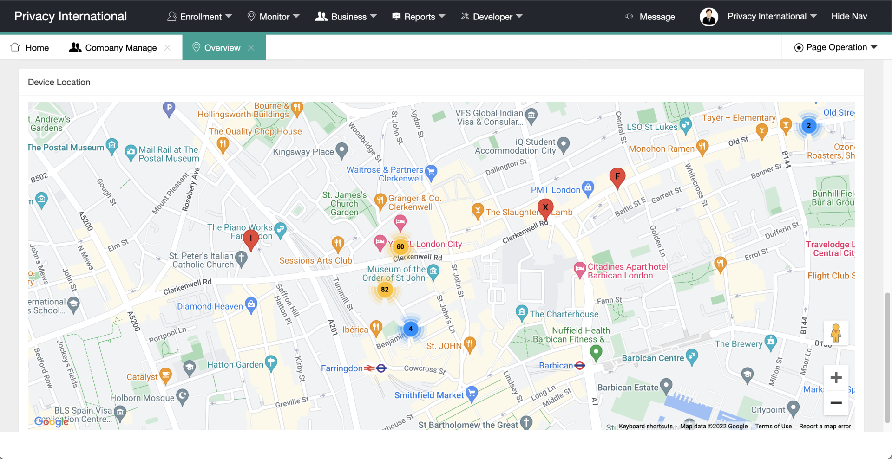
Task: Expand the Enrollment menu
Action: coord(199,17)
